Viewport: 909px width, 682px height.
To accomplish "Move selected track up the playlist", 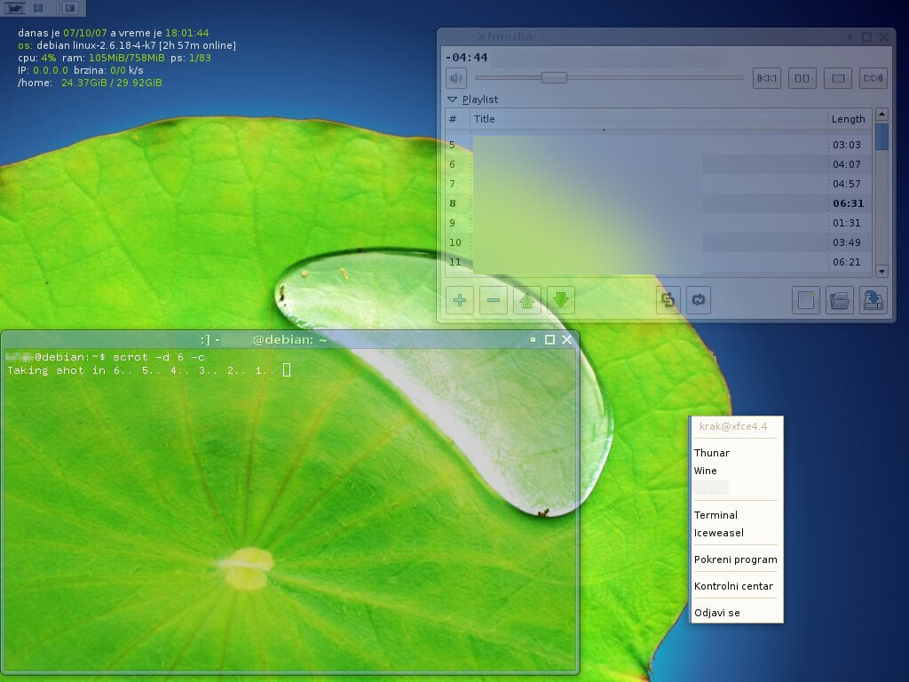I will 527,300.
